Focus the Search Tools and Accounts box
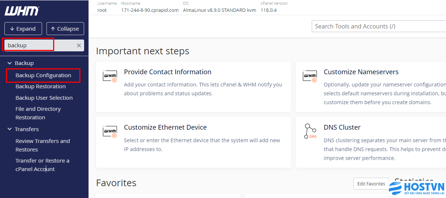This screenshot has height=198, width=446. pos(379,26)
